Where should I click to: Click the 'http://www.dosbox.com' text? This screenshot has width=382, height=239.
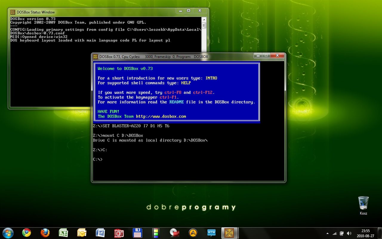coord(161,117)
